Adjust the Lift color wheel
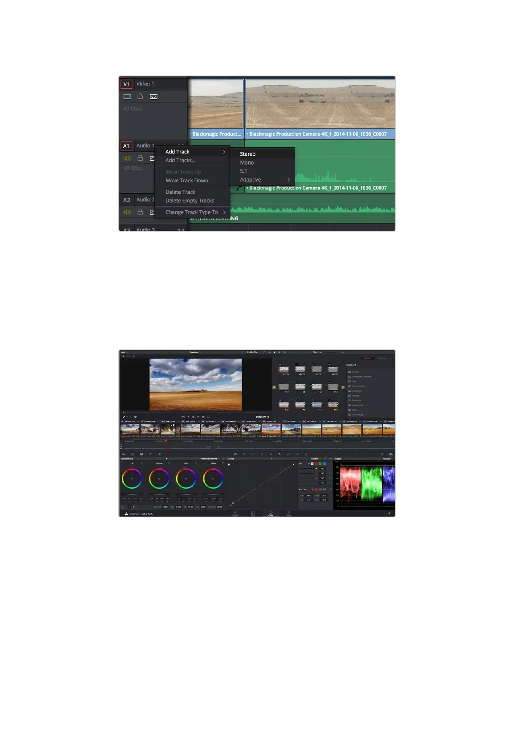The height and width of the screenshot is (749, 530). click(x=132, y=479)
